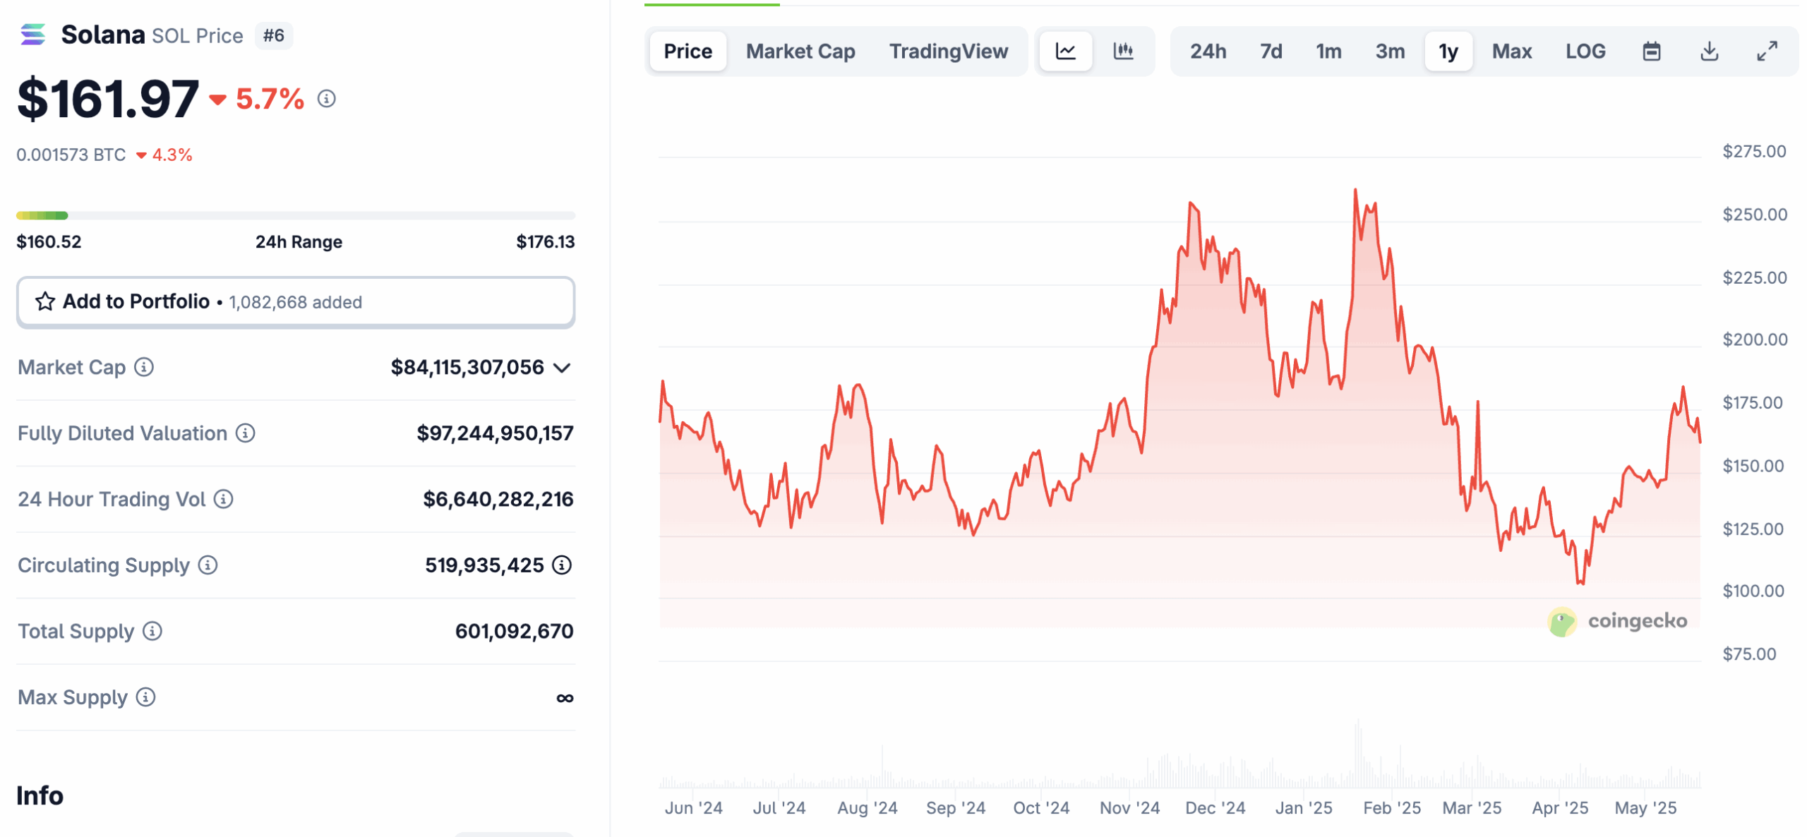Show Fully Diluted Valuation info tooltip

[x=245, y=433]
